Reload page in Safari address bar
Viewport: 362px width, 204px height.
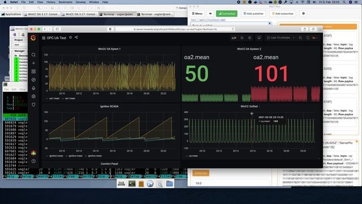coord(233,29)
